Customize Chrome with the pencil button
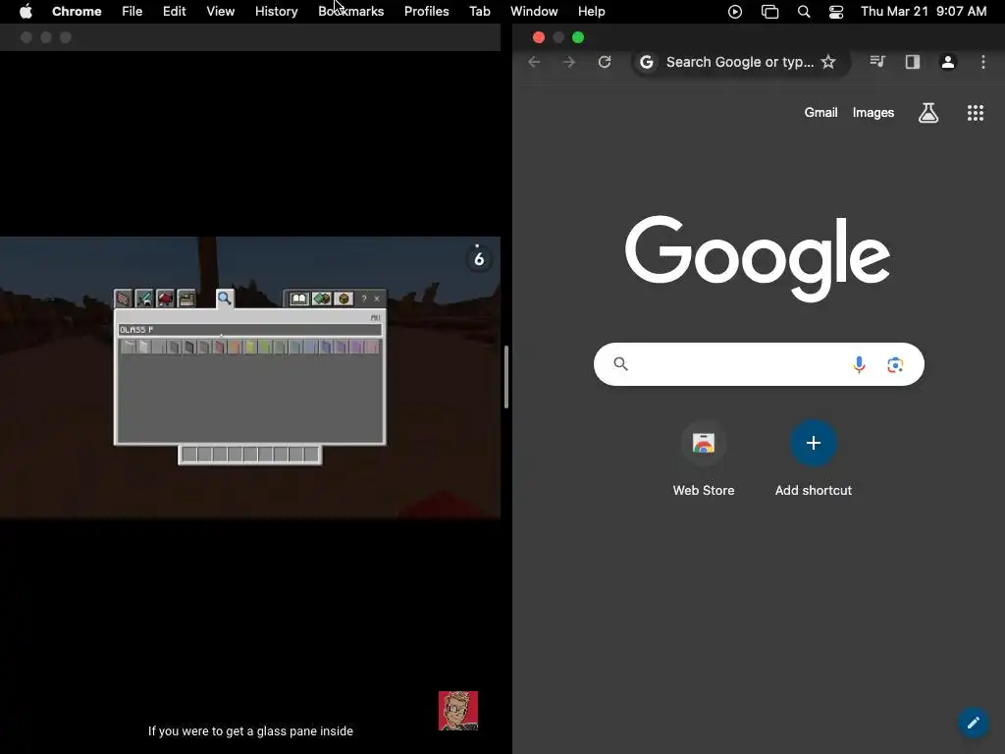Screen dimensions: 1005x754 [x=973, y=723]
